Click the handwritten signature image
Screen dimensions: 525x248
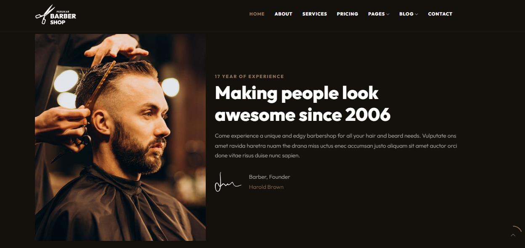[x=228, y=182]
